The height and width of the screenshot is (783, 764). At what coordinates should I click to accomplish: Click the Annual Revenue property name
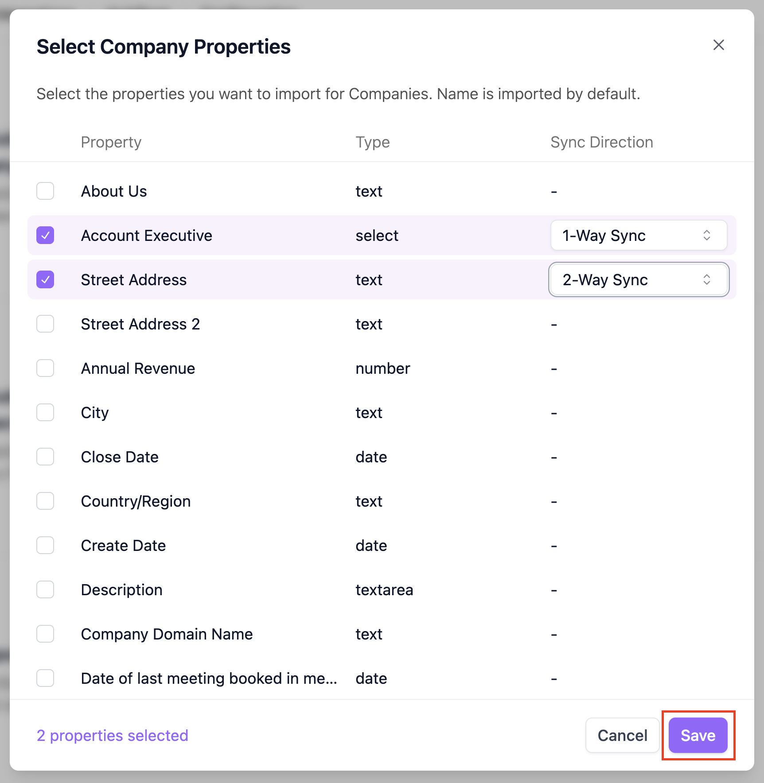(x=138, y=368)
